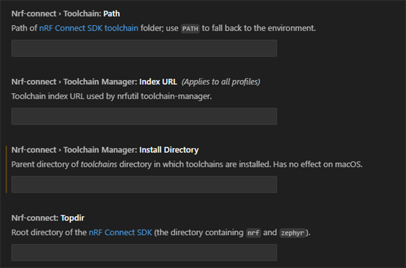
Task: Click the Nrf-connect: Topdir setting title
Action: [48, 217]
